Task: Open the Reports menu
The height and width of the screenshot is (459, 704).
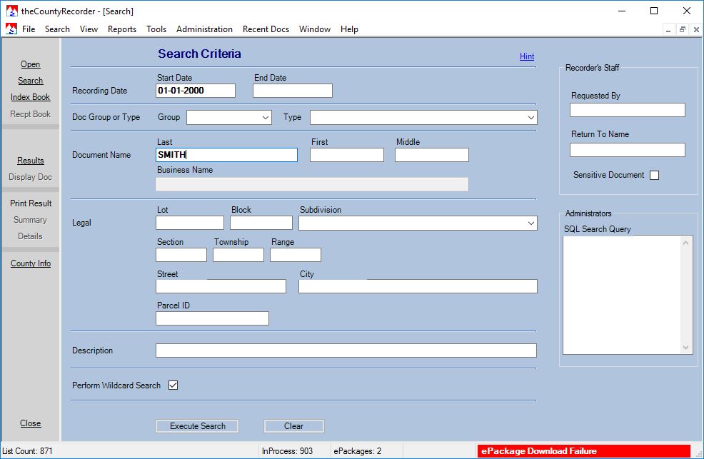Action: [x=122, y=29]
